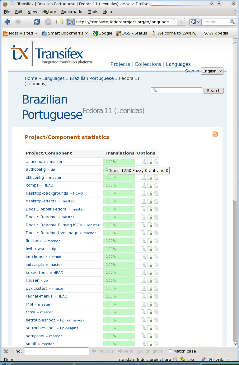The image size is (239, 365).
Task: Download the setroubleshoot tip-framework file
Action: (150, 320)
